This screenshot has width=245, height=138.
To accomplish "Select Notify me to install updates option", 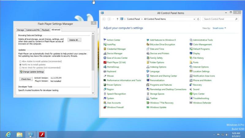I will [20, 65].
